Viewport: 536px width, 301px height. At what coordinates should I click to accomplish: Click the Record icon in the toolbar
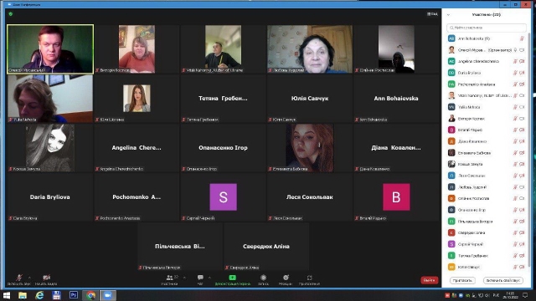[263, 278]
